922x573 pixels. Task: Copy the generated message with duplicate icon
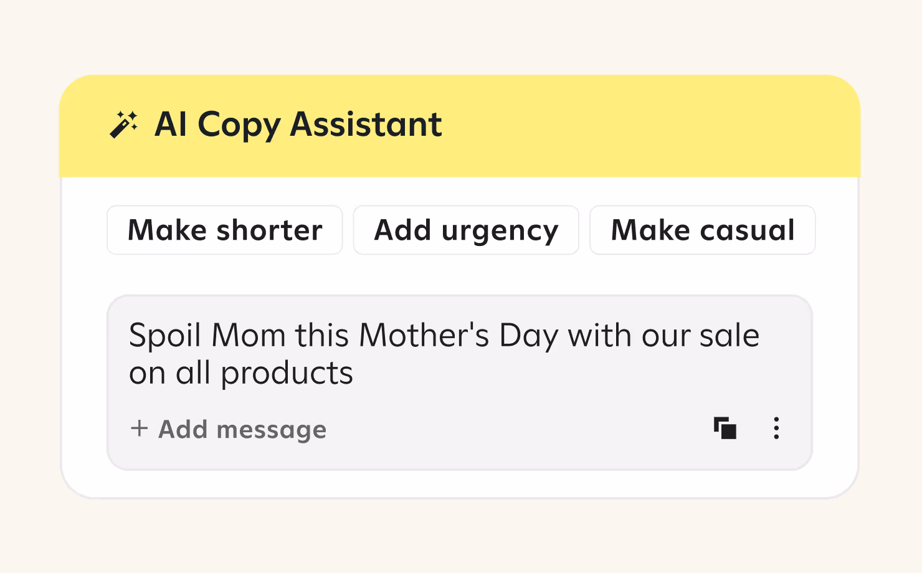click(725, 429)
